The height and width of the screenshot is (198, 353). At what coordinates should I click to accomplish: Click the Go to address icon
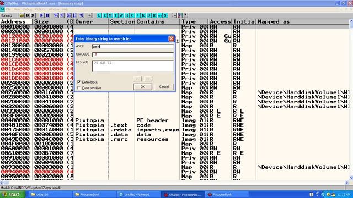pyautogui.click(x=90, y=15)
